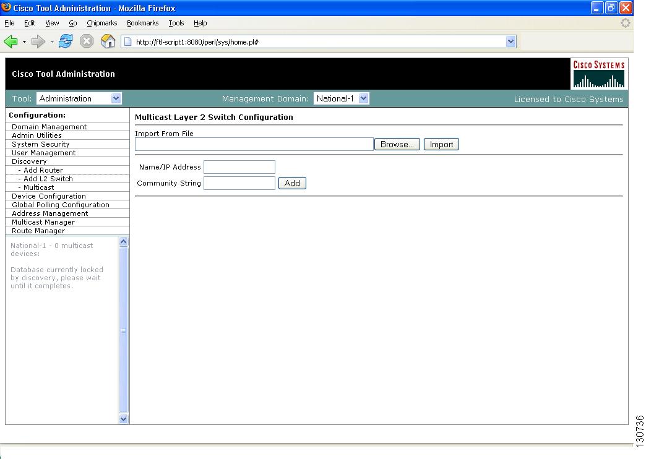This screenshot has height=459, width=646.
Task: Restore down the Firefox window
Action: click(611, 8)
